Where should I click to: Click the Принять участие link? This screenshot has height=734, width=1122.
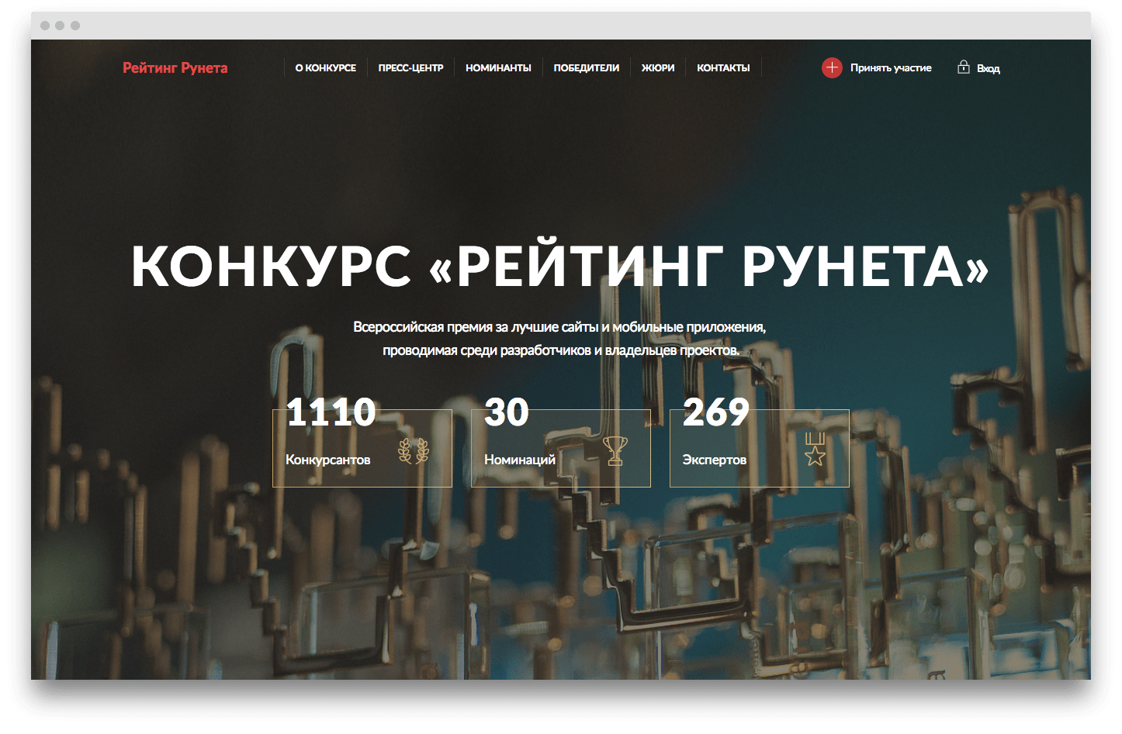pyautogui.click(x=891, y=68)
